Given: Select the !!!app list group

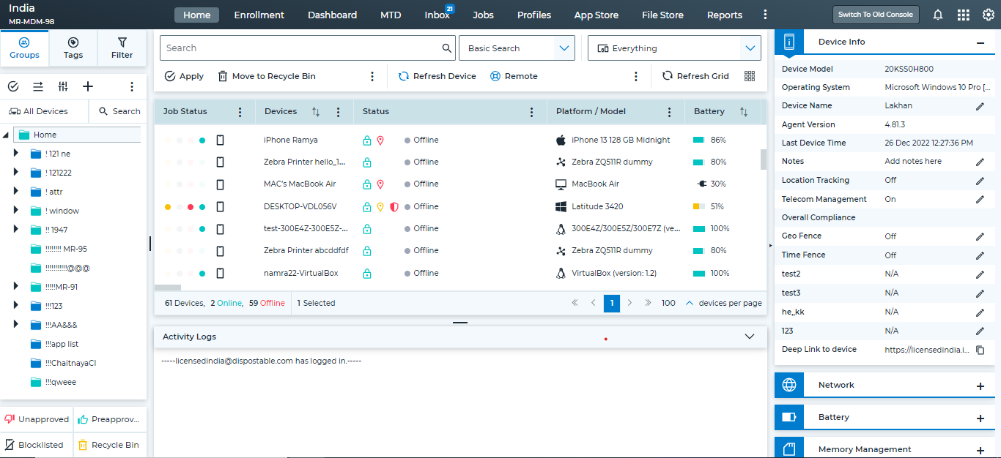Looking at the screenshot, I should 62,344.
